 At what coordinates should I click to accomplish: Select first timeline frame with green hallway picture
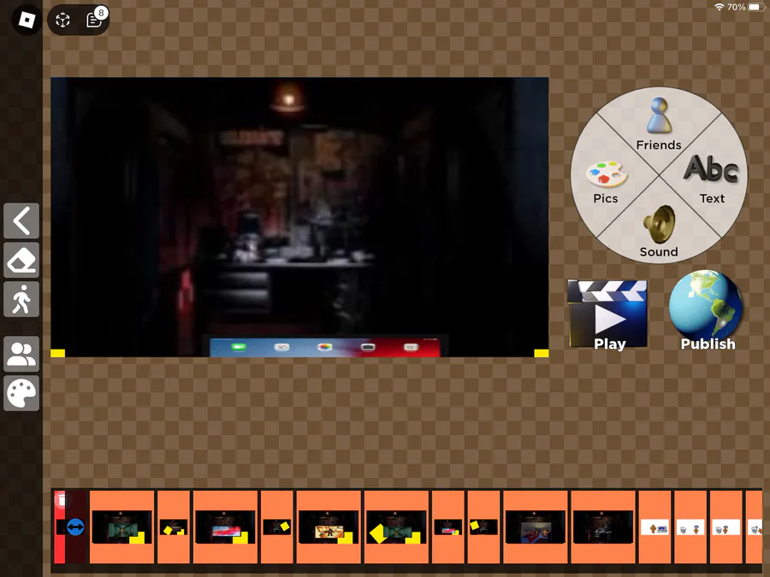pos(121,527)
